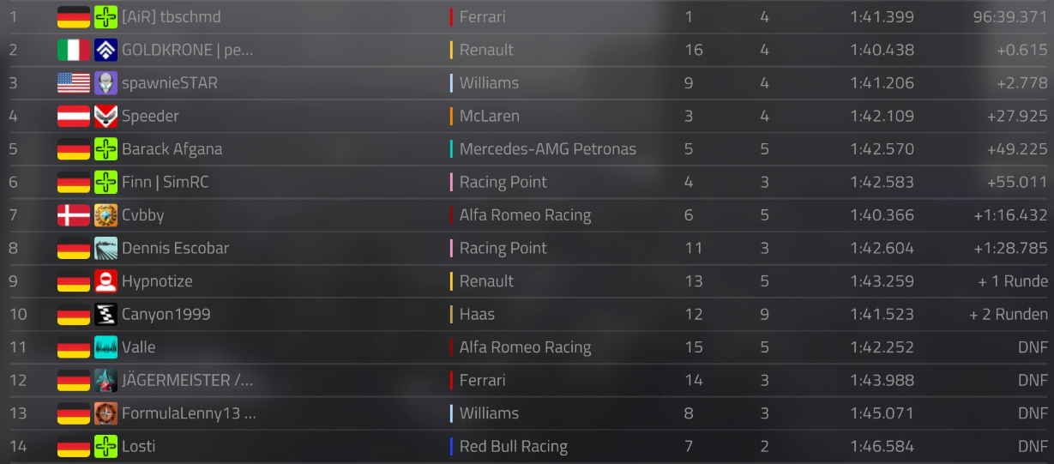The width and height of the screenshot is (1054, 464).
Task: Open spawnieSTAR's alien avatar icon
Action: pyautogui.click(x=105, y=83)
